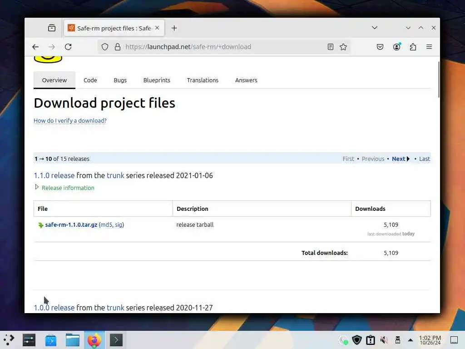The height and width of the screenshot is (349, 465).
Task: Jump to Last page of releases
Action: tap(425, 159)
